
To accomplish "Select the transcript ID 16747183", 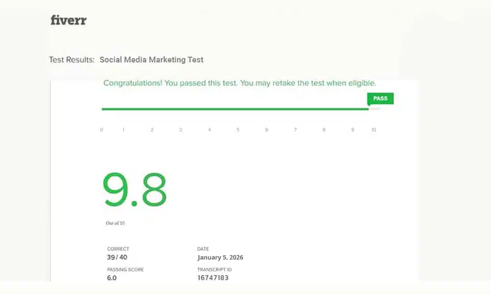I will (x=213, y=278).
